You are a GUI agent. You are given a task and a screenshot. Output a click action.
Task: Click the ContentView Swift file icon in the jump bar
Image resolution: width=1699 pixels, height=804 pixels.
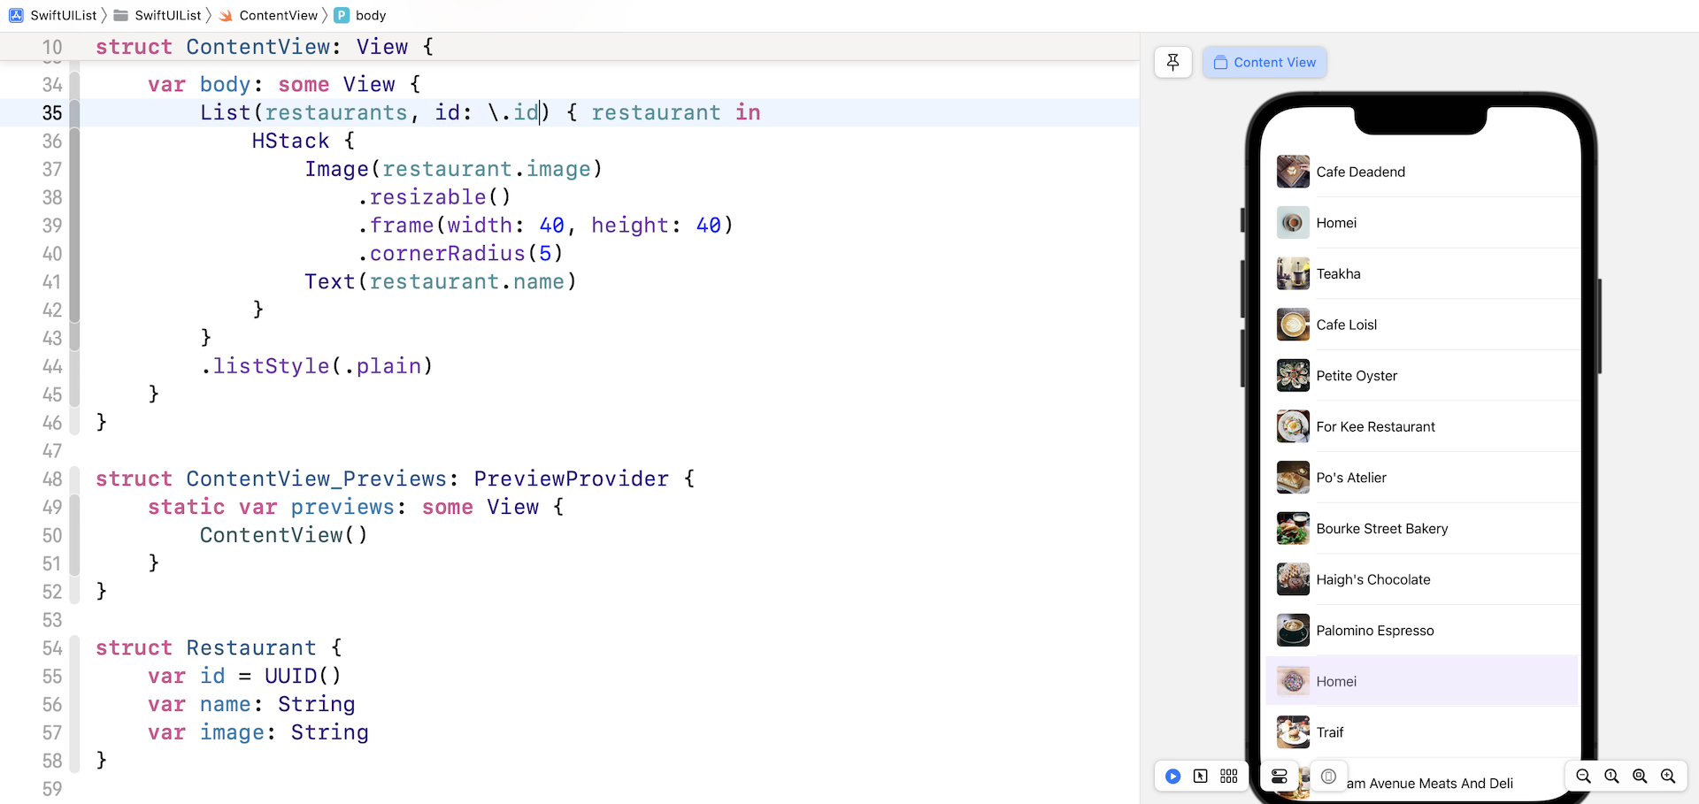(226, 15)
